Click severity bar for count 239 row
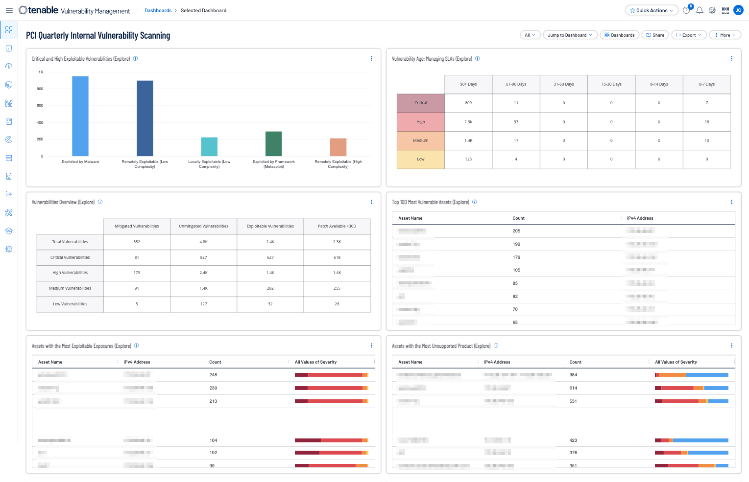This screenshot has height=482, width=749. [331, 388]
